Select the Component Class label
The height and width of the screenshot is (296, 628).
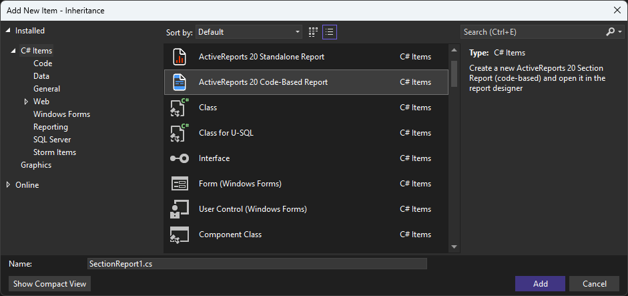[x=230, y=235]
